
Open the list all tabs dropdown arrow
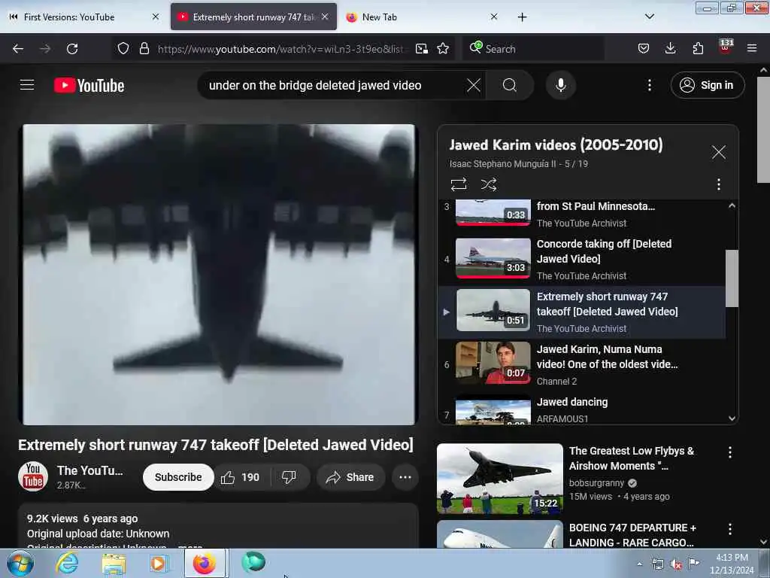pos(649,17)
